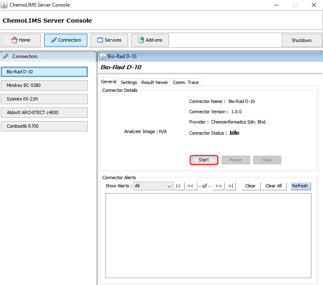Open Connectors via the plug icon
Viewport: 323px width, 285px height.
coord(54,40)
